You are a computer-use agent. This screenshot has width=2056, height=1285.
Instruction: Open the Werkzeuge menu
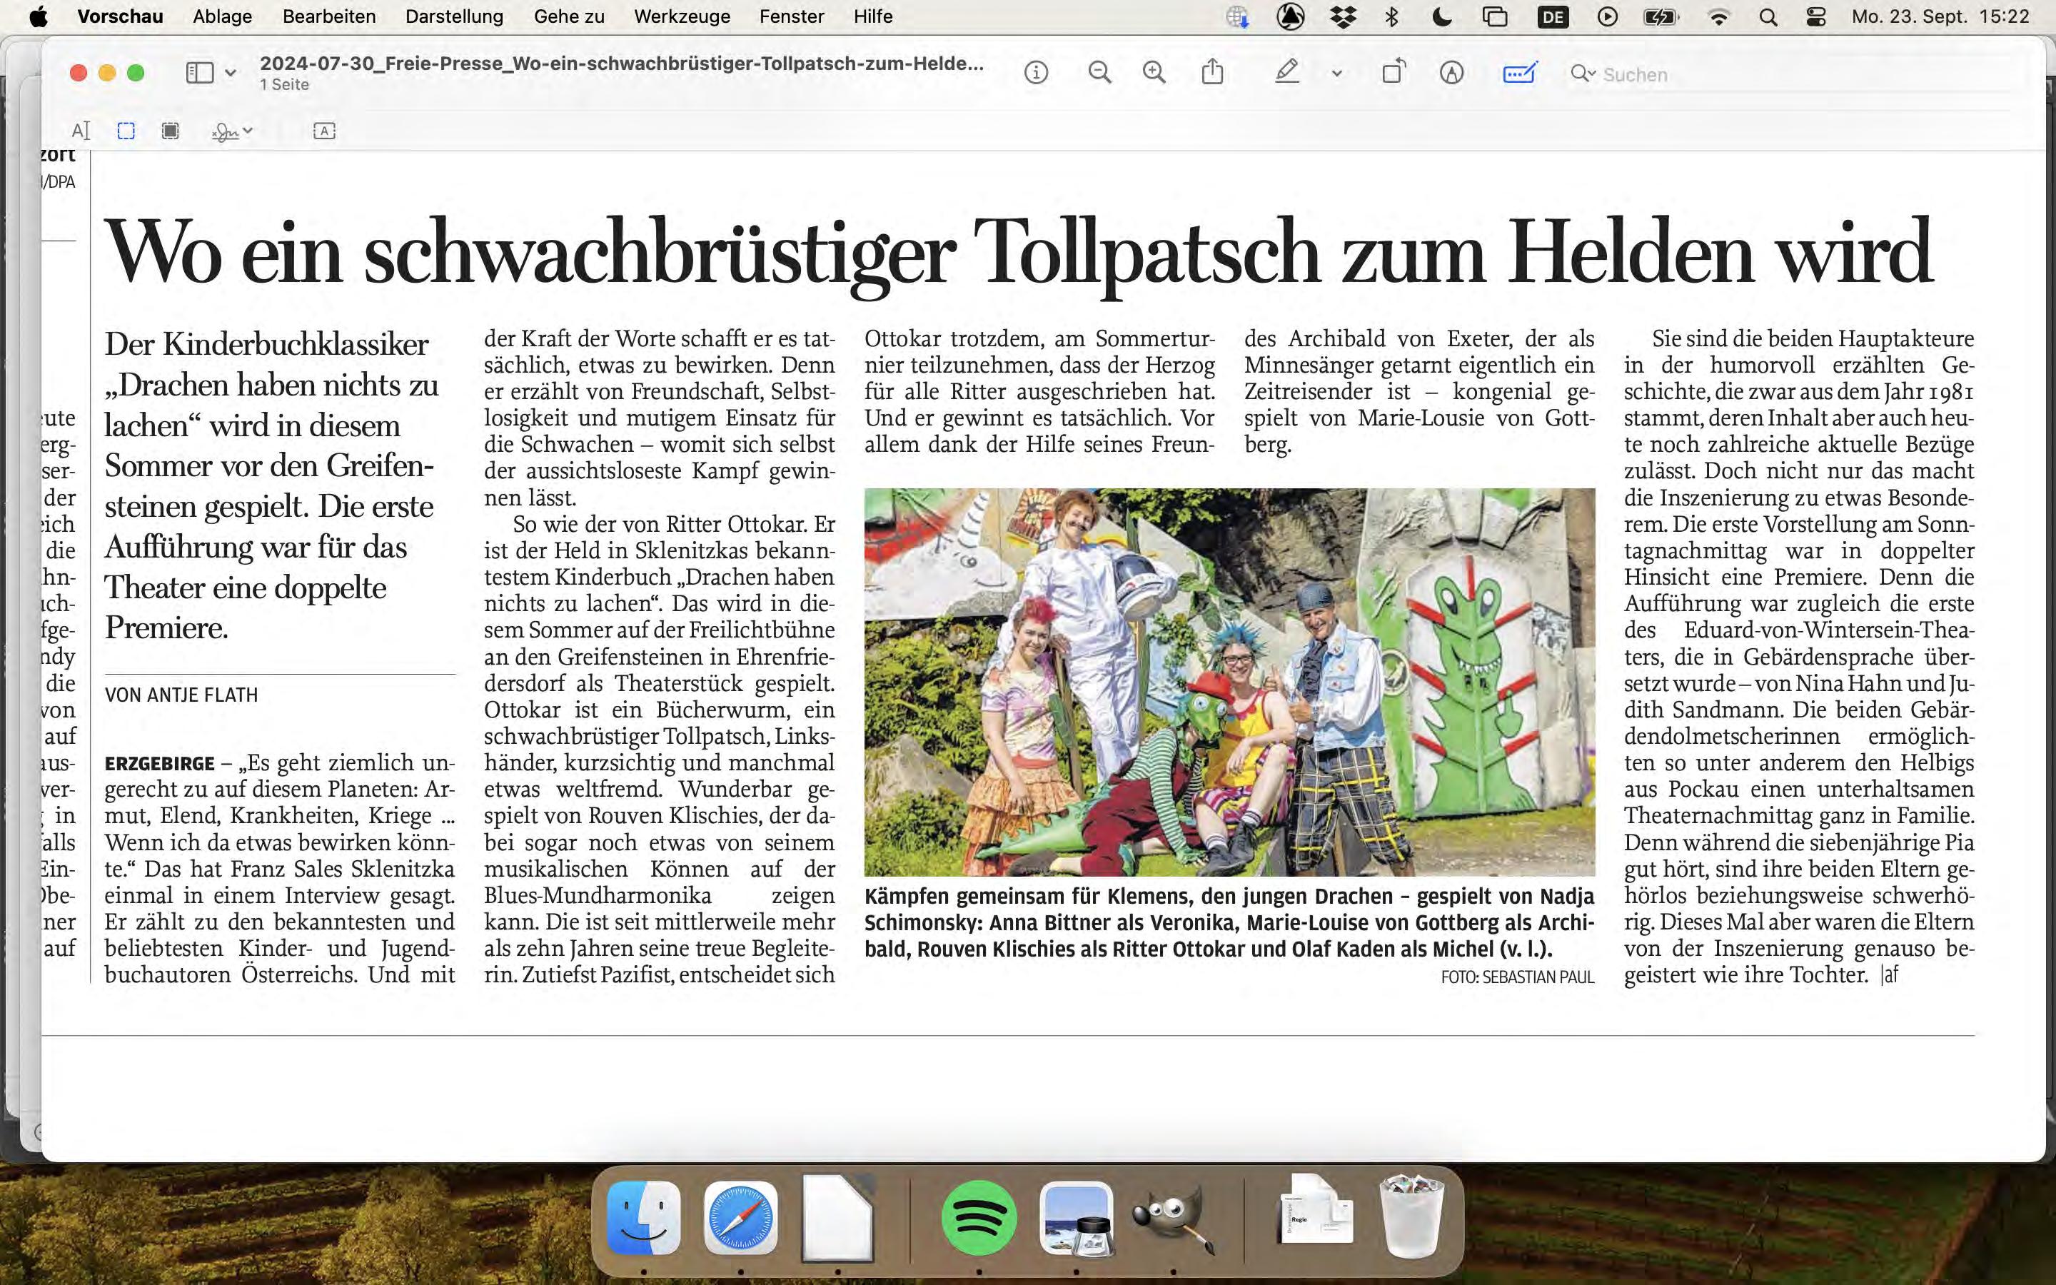coord(681,17)
